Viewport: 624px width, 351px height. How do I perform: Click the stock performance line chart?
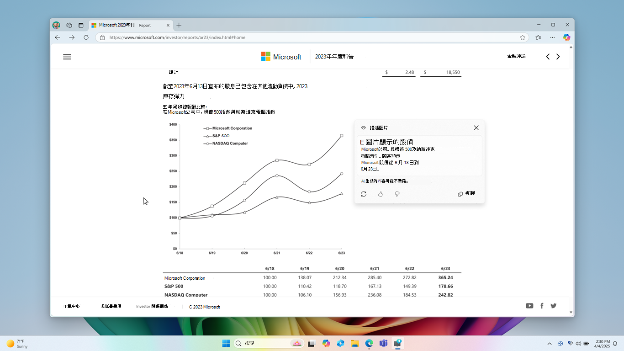tap(257, 188)
